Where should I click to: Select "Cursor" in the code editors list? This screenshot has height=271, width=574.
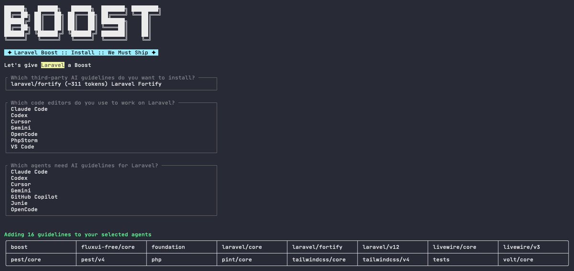(x=21, y=122)
